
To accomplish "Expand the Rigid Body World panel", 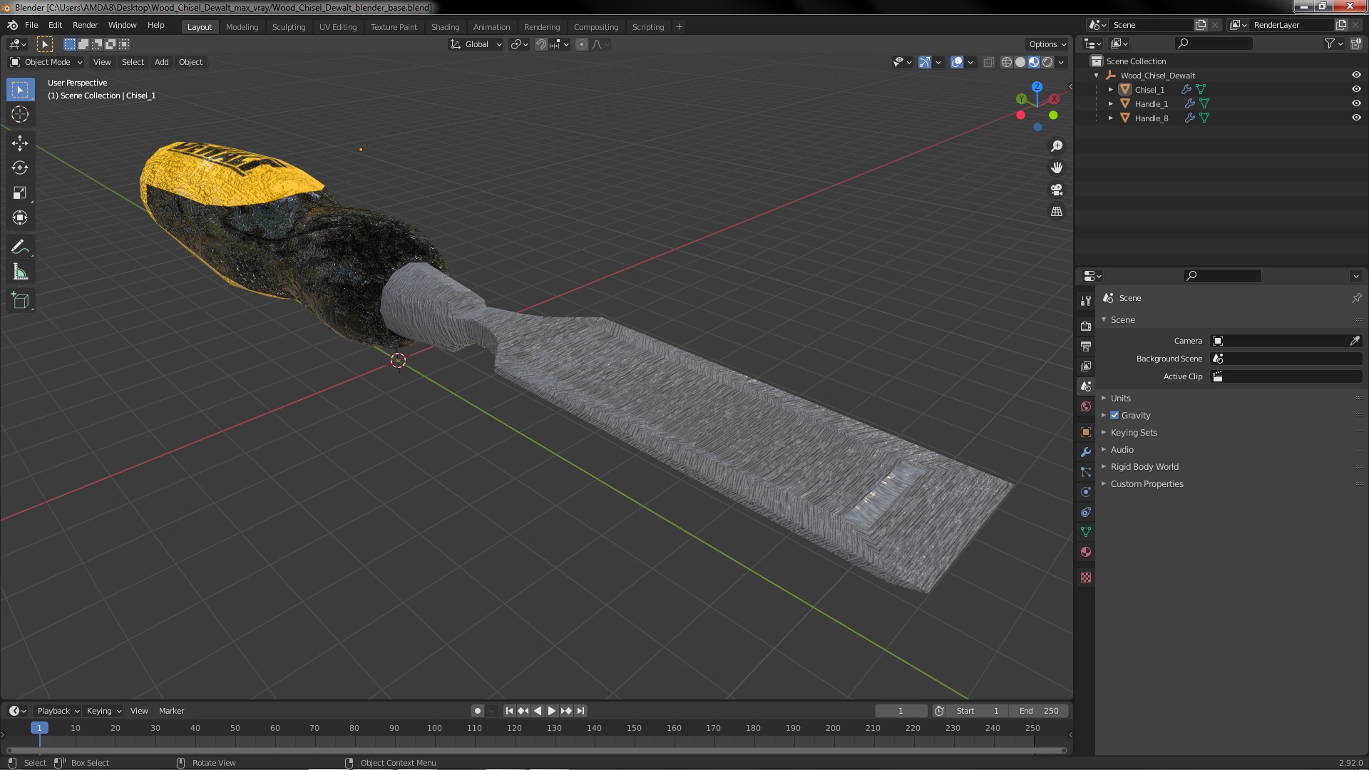I will (1144, 467).
